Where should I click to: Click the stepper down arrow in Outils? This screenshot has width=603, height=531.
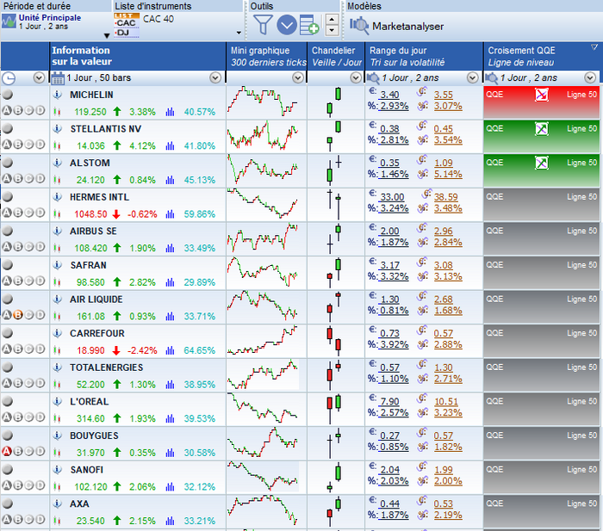coord(332,30)
